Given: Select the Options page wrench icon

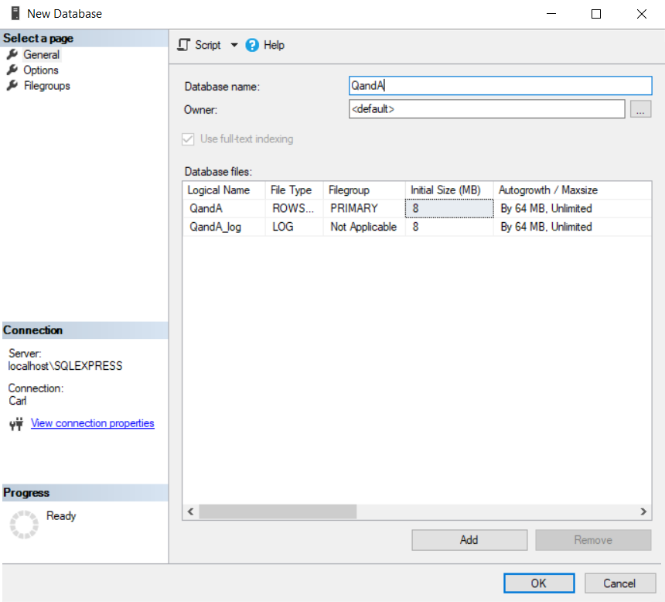Looking at the screenshot, I should coord(12,70).
